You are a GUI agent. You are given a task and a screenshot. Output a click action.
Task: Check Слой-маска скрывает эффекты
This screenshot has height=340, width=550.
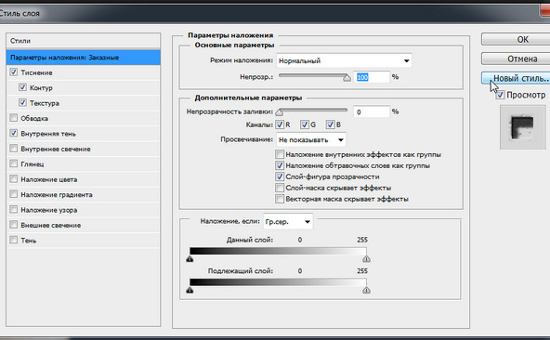click(x=280, y=188)
